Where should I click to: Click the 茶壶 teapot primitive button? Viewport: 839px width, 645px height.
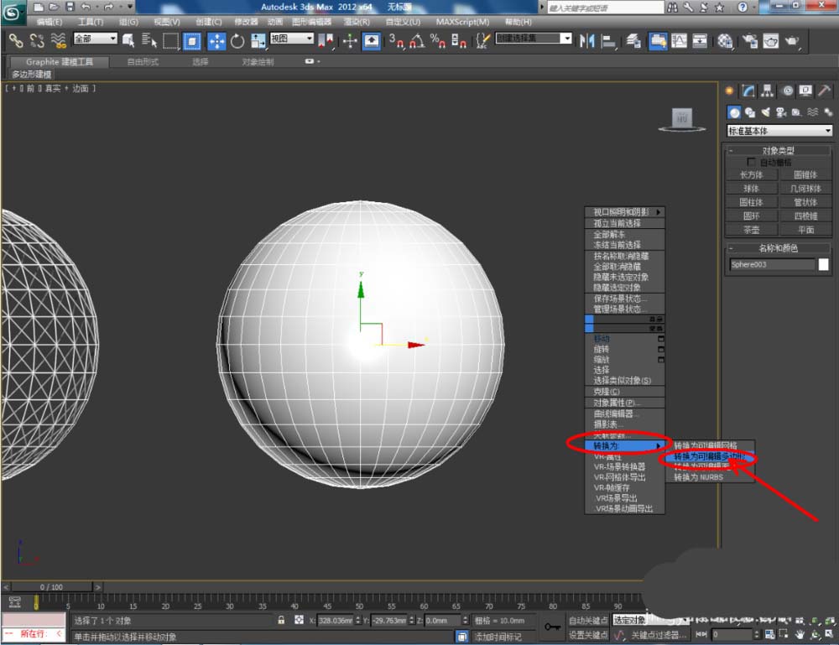click(x=752, y=229)
